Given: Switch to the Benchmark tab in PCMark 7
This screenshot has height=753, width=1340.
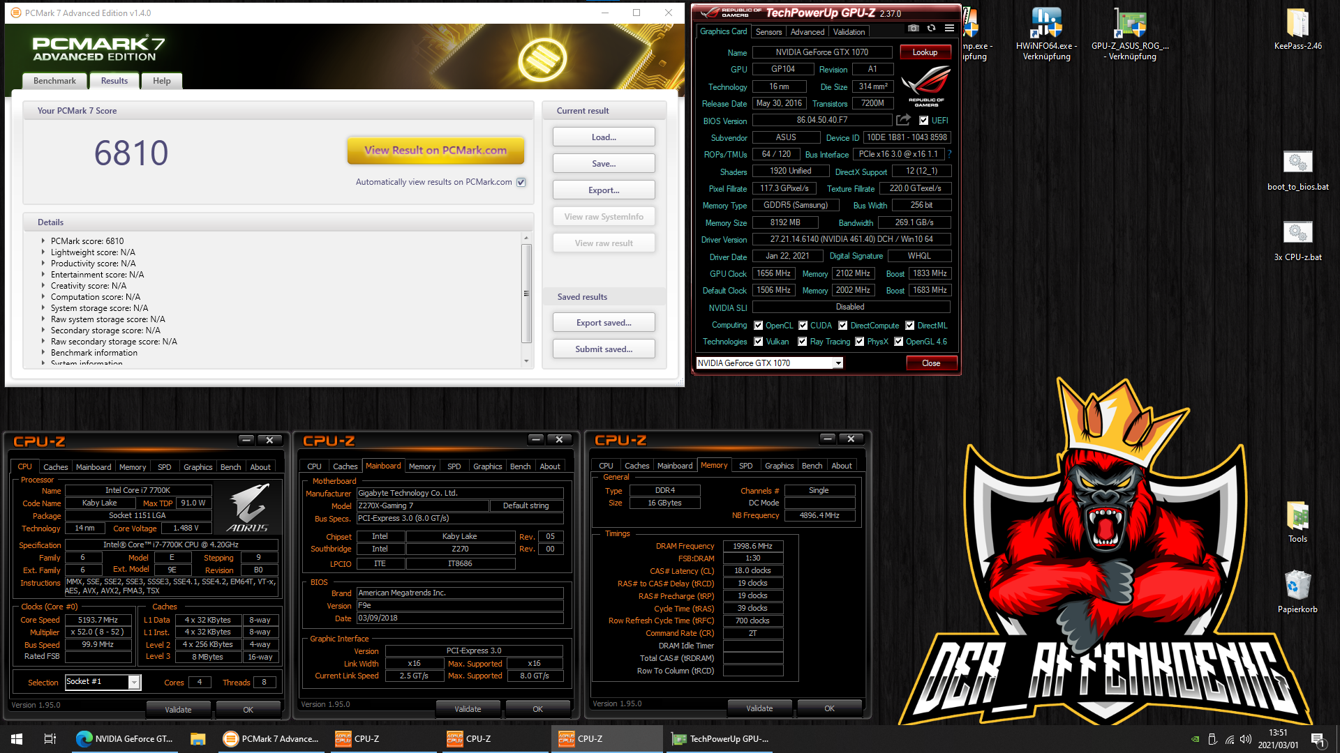Looking at the screenshot, I should (54, 81).
